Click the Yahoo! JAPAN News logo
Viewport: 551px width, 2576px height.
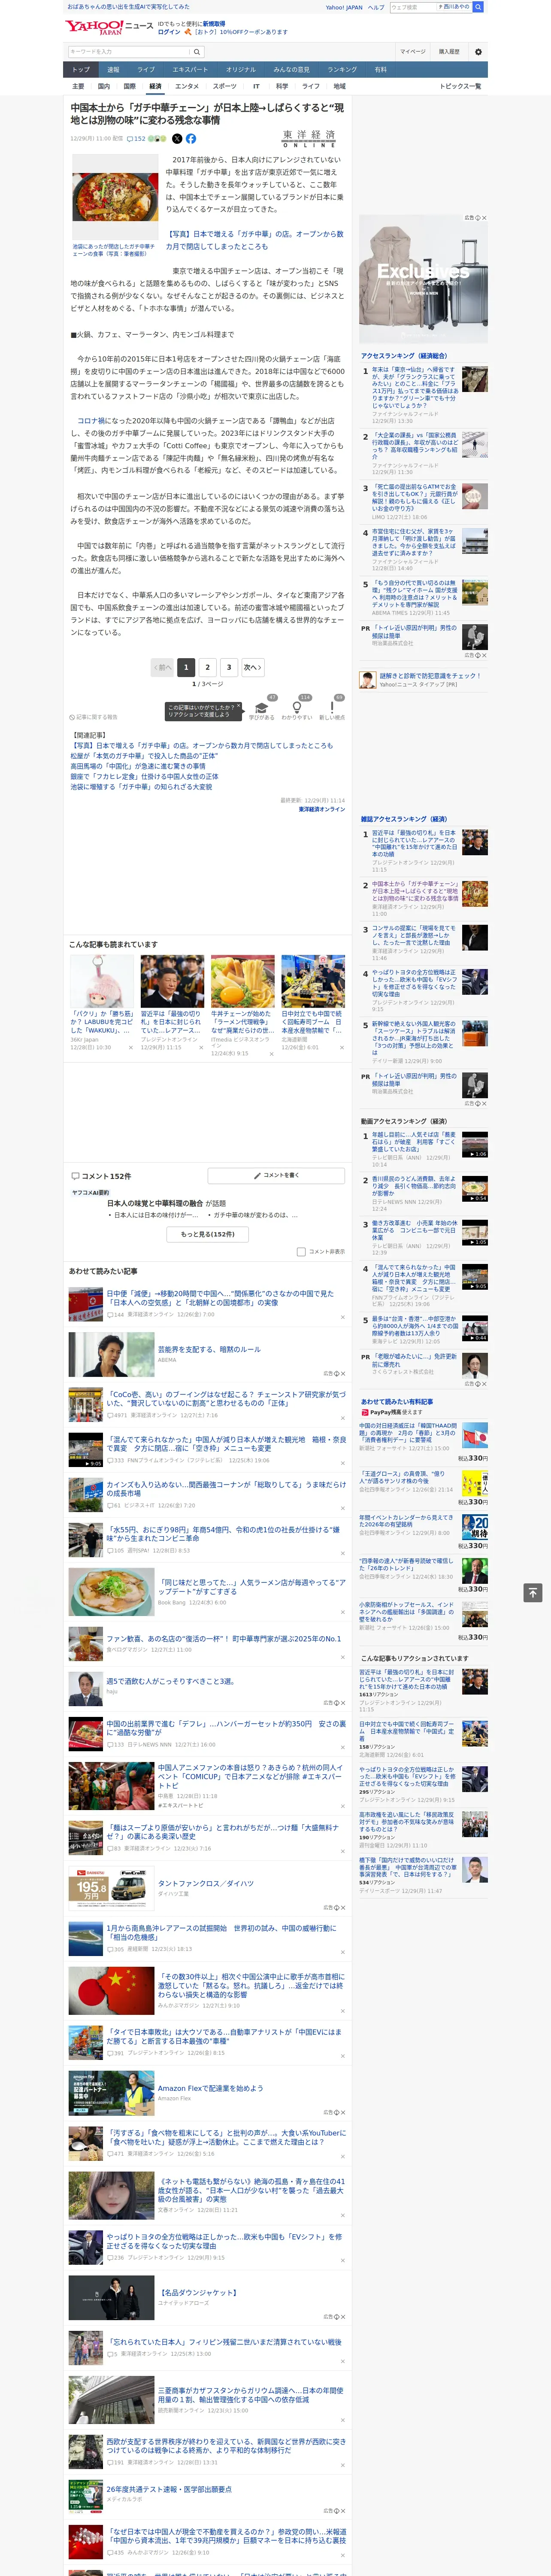click(x=109, y=27)
